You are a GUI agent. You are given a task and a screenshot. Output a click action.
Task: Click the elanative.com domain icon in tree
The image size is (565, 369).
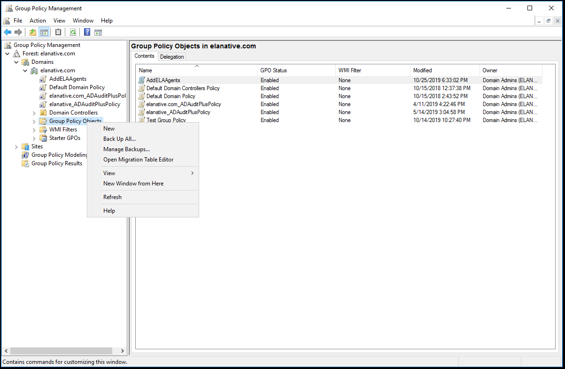[34, 70]
